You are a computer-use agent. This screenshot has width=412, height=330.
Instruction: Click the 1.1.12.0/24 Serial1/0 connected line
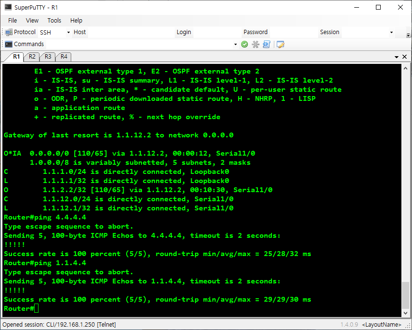[x=118, y=199]
